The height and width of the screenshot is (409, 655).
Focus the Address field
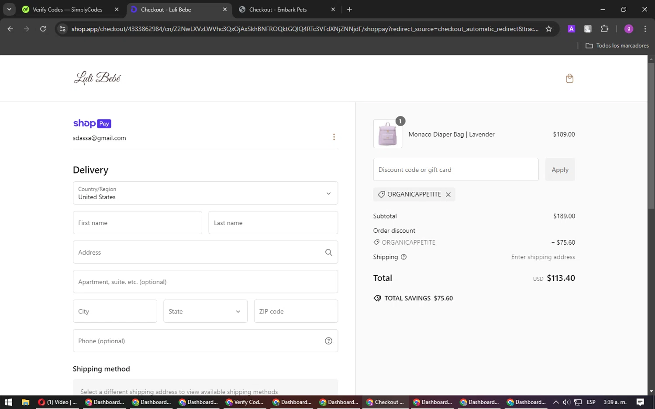click(205, 252)
